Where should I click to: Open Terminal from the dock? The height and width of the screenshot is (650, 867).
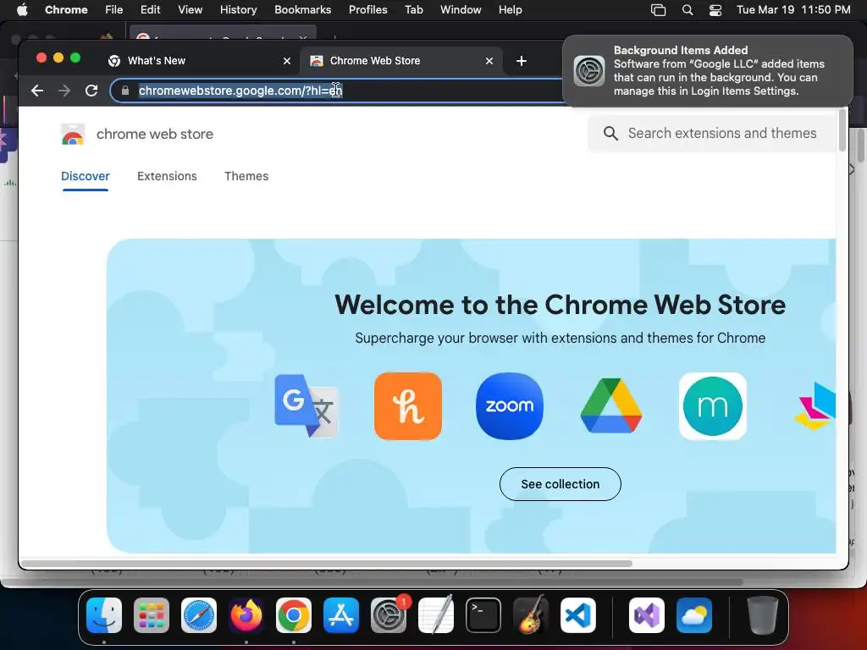(x=483, y=615)
